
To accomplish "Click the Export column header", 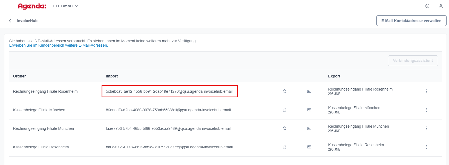I will click(x=334, y=76).
